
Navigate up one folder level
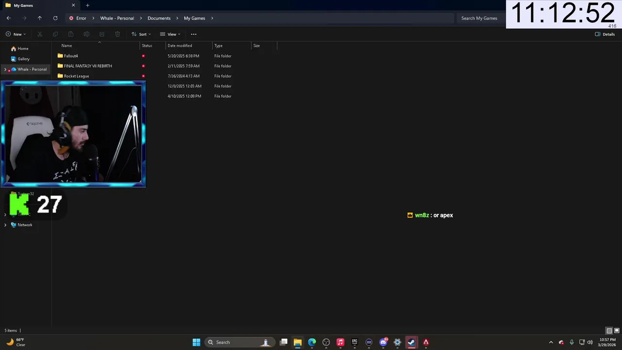pos(40,18)
